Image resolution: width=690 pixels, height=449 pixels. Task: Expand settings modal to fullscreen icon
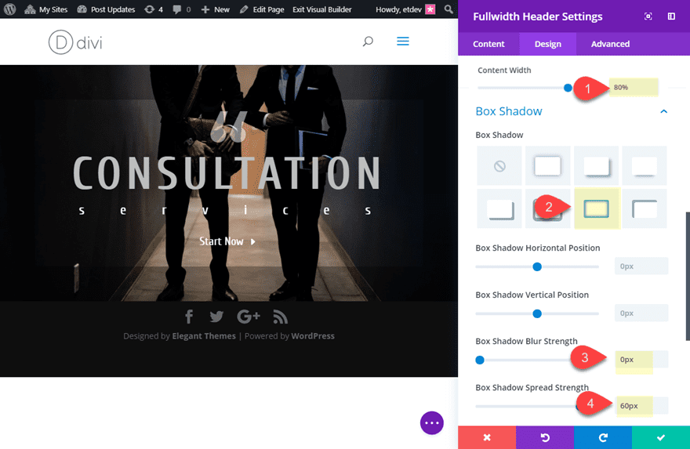(648, 16)
